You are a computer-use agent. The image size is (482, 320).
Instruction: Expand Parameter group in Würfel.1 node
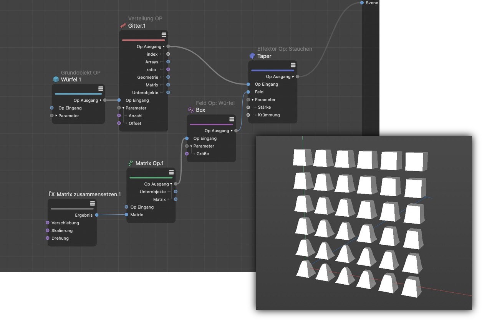(x=56, y=116)
